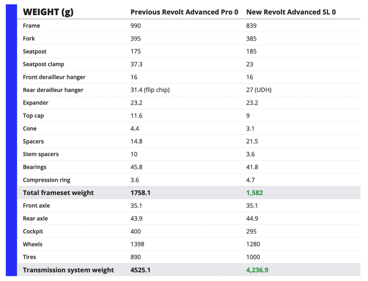The width and height of the screenshot is (368, 281).
Task: Click the blue vertical sidebar stripe
Action: coord(11,140)
